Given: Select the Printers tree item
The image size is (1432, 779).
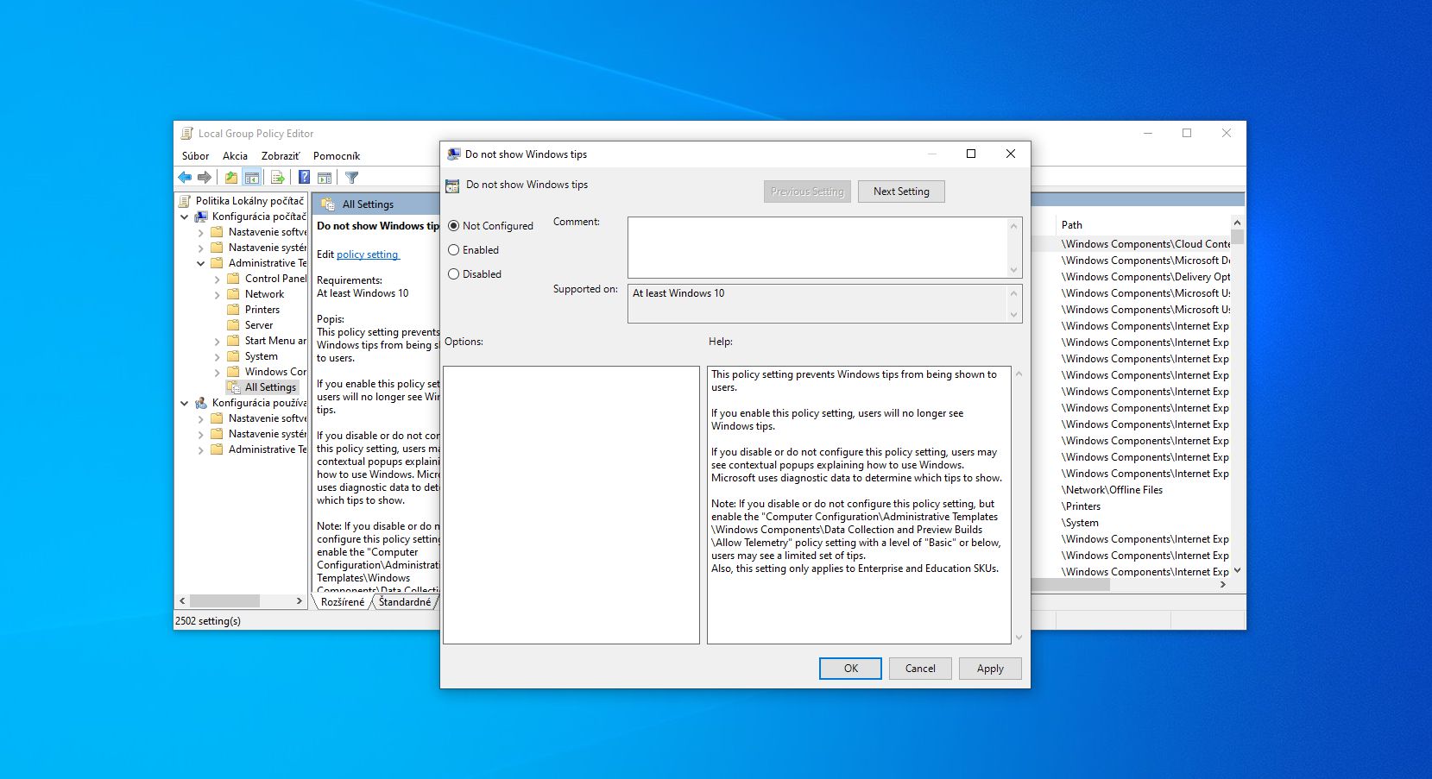Looking at the screenshot, I should pos(262,310).
